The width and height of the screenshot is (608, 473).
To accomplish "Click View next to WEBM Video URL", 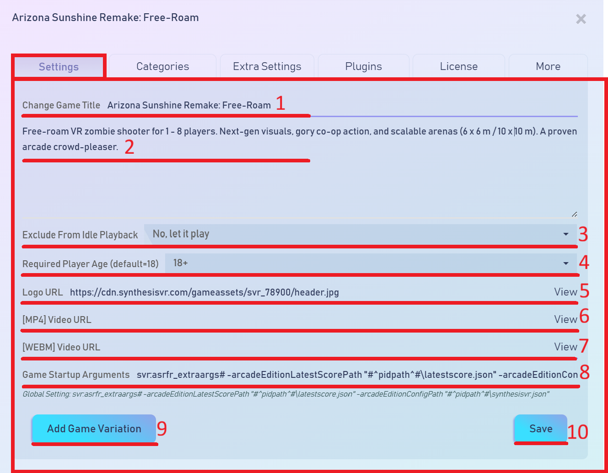I will (x=565, y=347).
